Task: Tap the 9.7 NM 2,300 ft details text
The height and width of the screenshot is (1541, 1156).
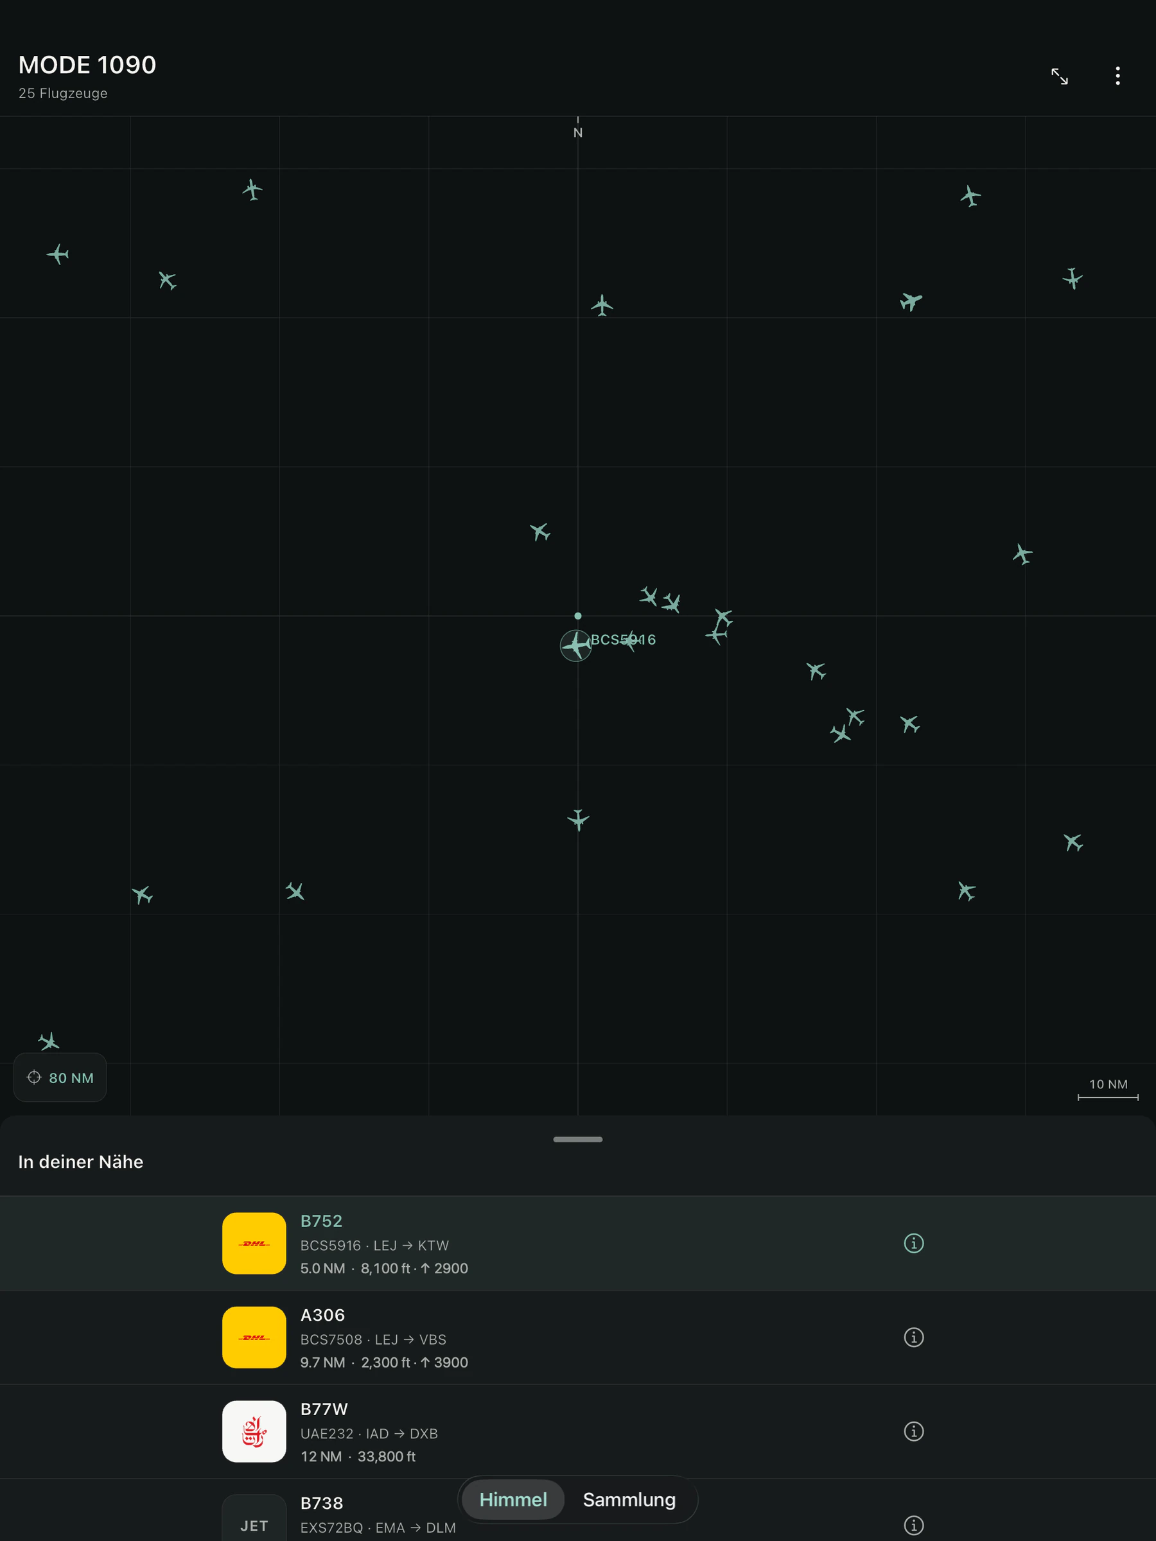Action: pyautogui.click(x=384, y=1362)
